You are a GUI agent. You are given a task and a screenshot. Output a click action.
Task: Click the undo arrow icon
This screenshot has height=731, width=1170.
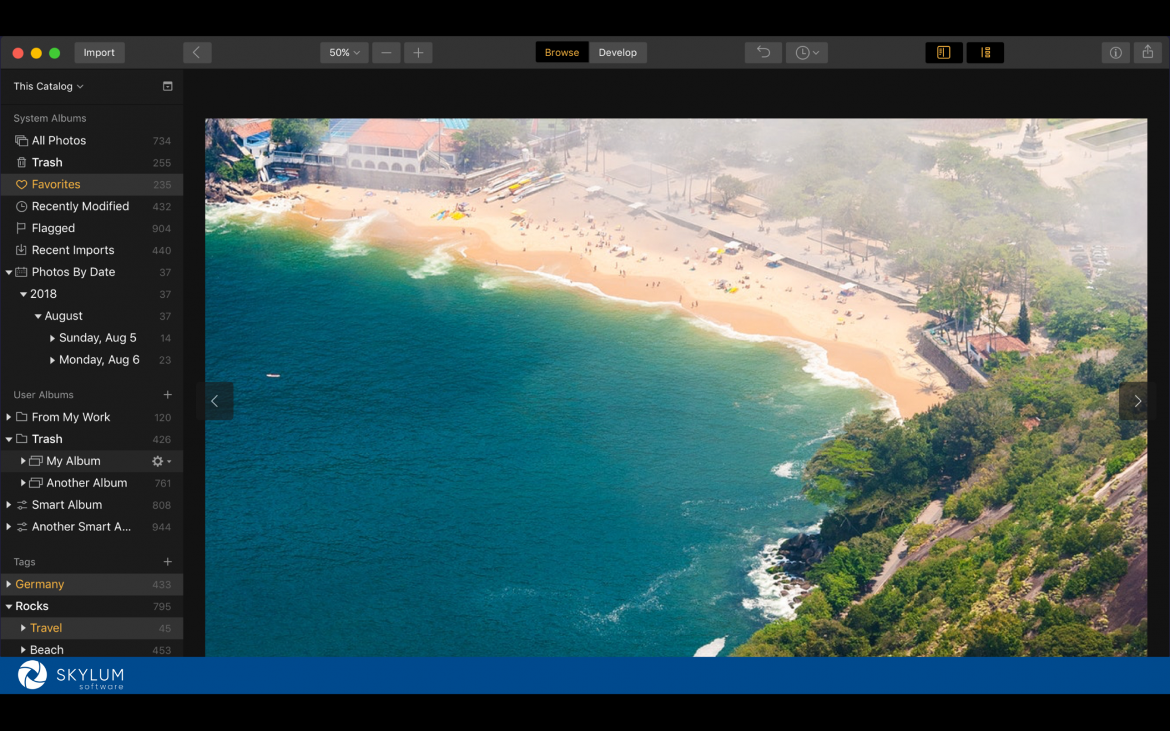pos(762,52)
